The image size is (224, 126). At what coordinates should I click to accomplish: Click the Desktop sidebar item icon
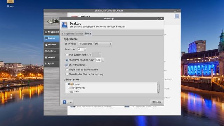(x=46, y=38)
